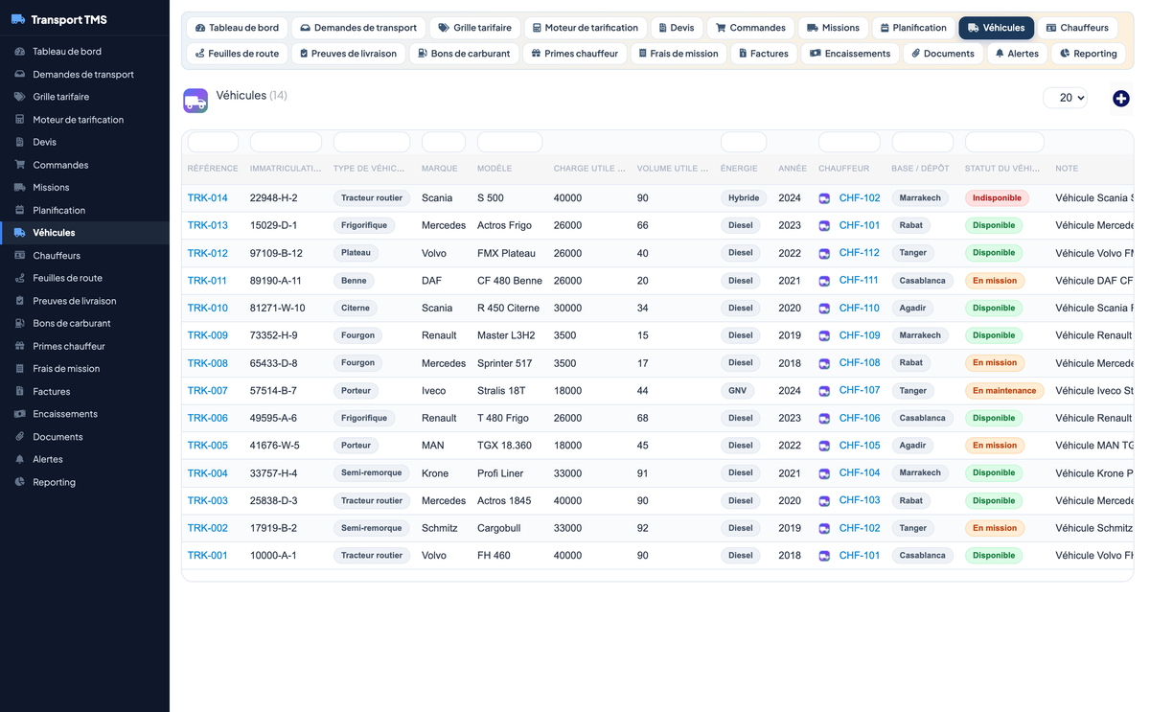The height and width of the screenshot is (712, 1150).
Task: Click the Hybride energy badge
Action: [x=744, y=198]
